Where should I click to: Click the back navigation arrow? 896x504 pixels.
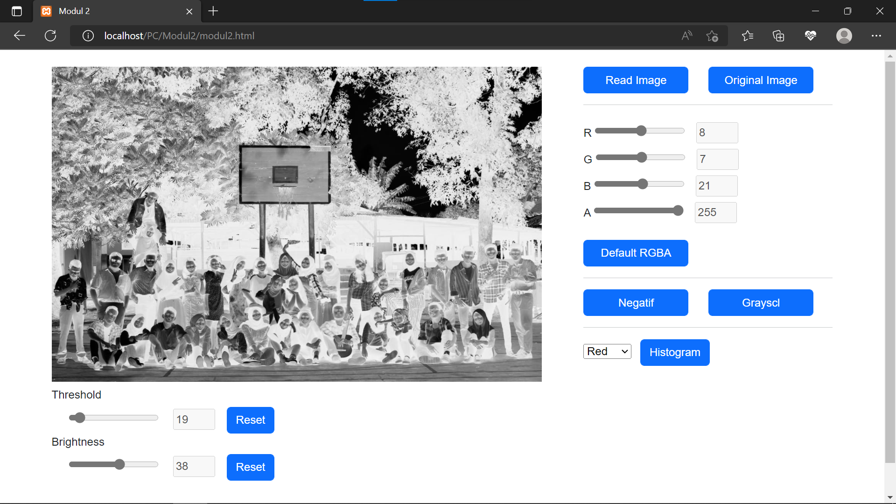pyautogui.click(x=19, y=35)
